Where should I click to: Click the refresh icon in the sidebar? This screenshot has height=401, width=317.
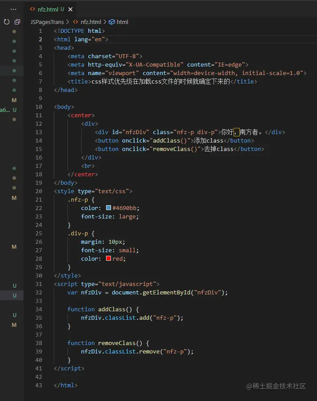[x=7, y=22]
